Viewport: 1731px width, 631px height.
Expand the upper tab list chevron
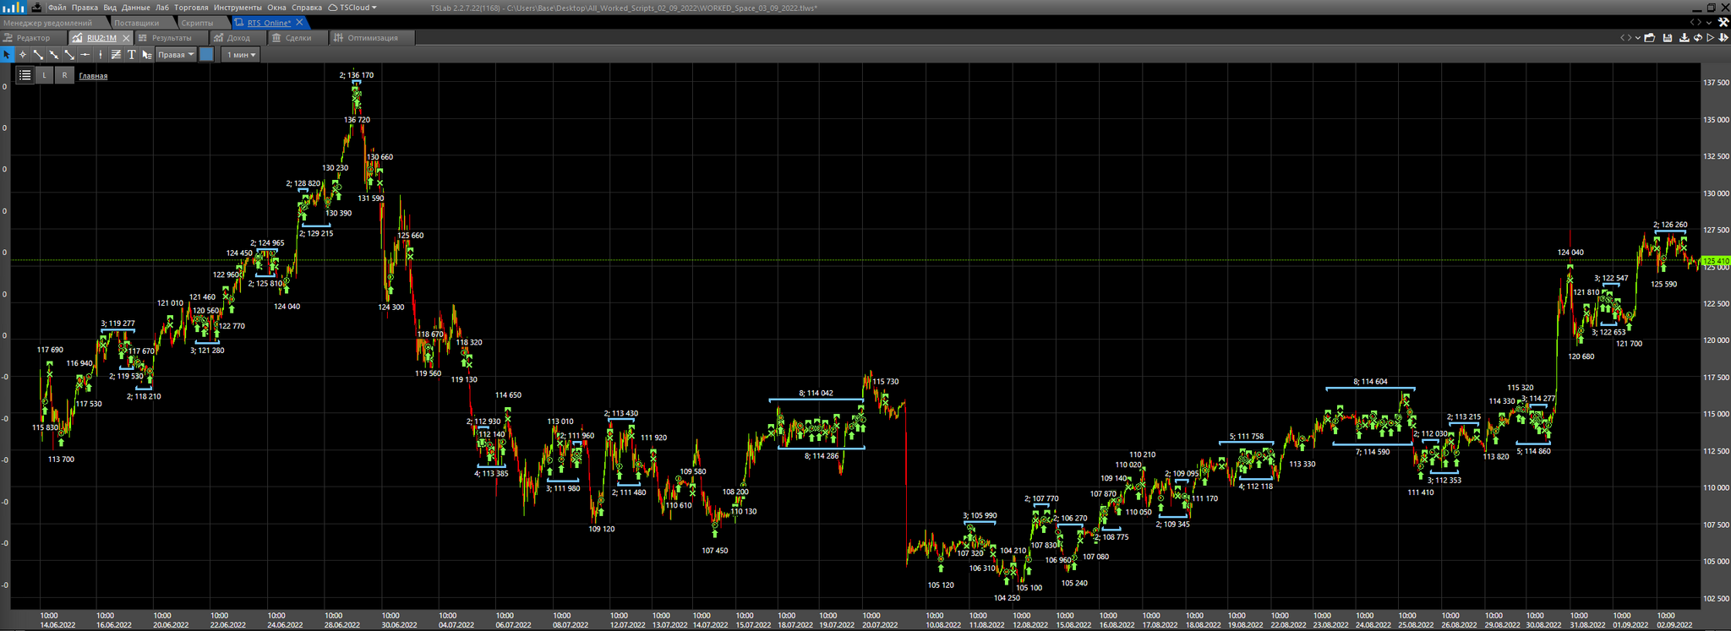coord(1709,23)
